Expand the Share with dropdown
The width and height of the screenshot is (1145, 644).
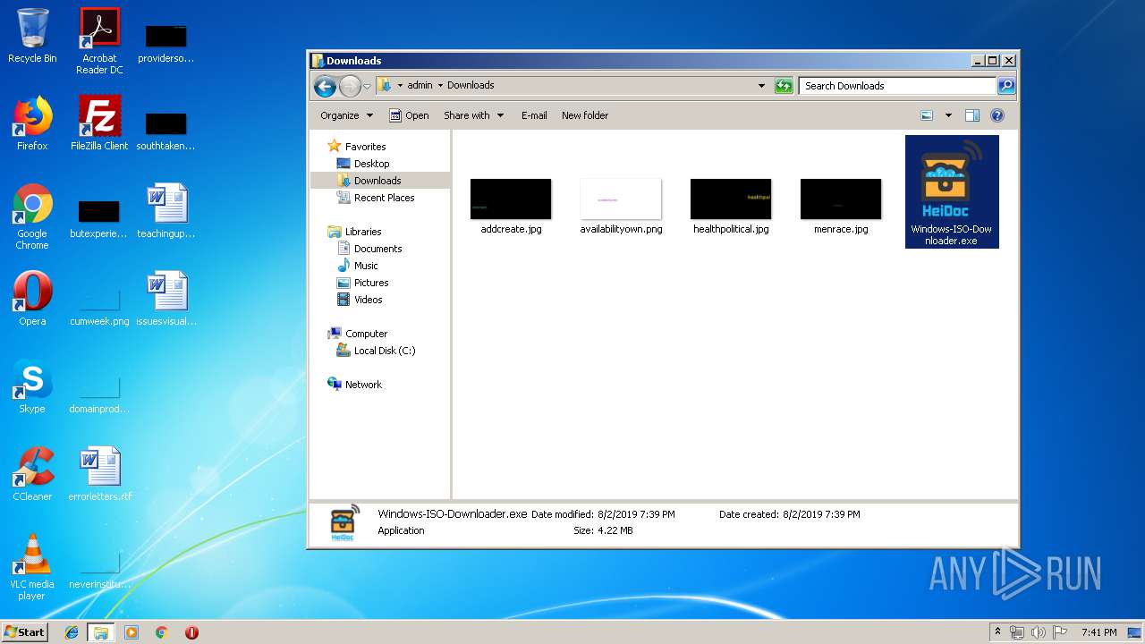pos(474,115)
